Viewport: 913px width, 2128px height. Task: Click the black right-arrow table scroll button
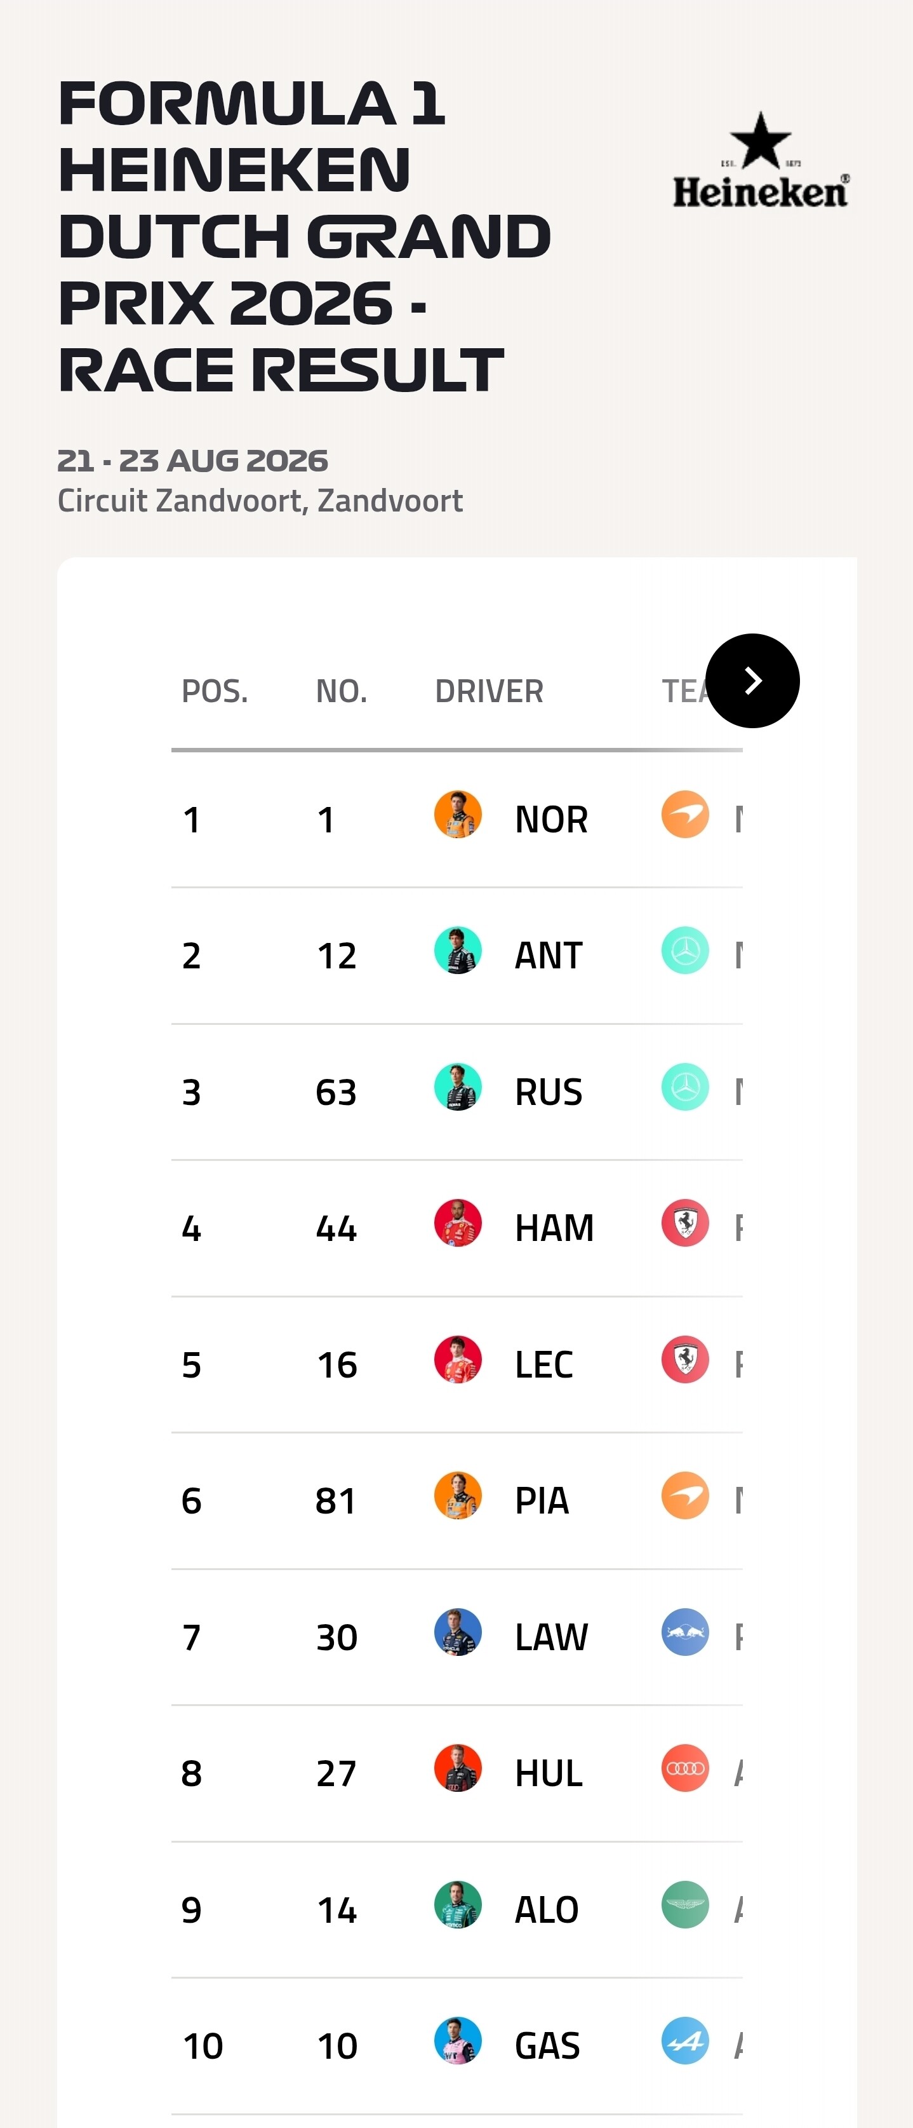(x=753, y=681)
